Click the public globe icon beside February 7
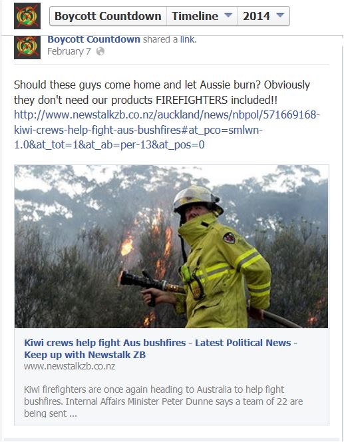Viewport: 344px width, 442px height. (100, 51)
